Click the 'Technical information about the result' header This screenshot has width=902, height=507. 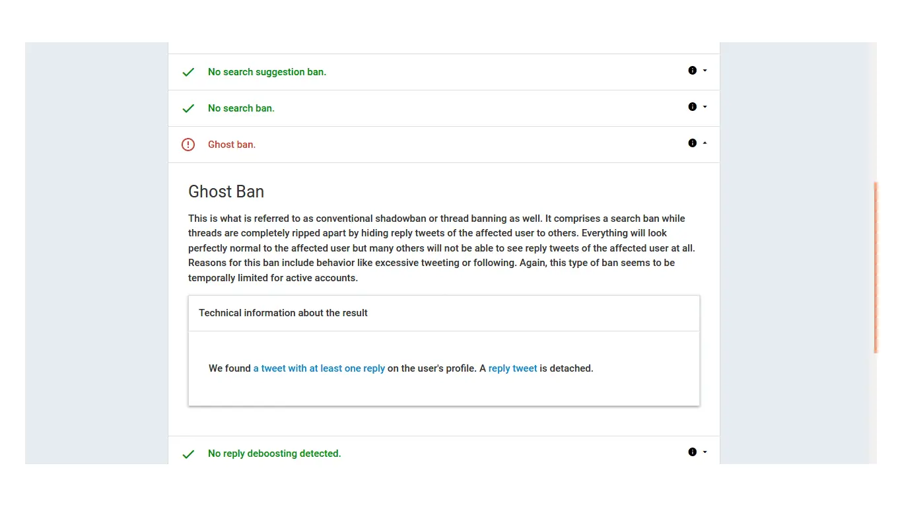click(283, 313)
